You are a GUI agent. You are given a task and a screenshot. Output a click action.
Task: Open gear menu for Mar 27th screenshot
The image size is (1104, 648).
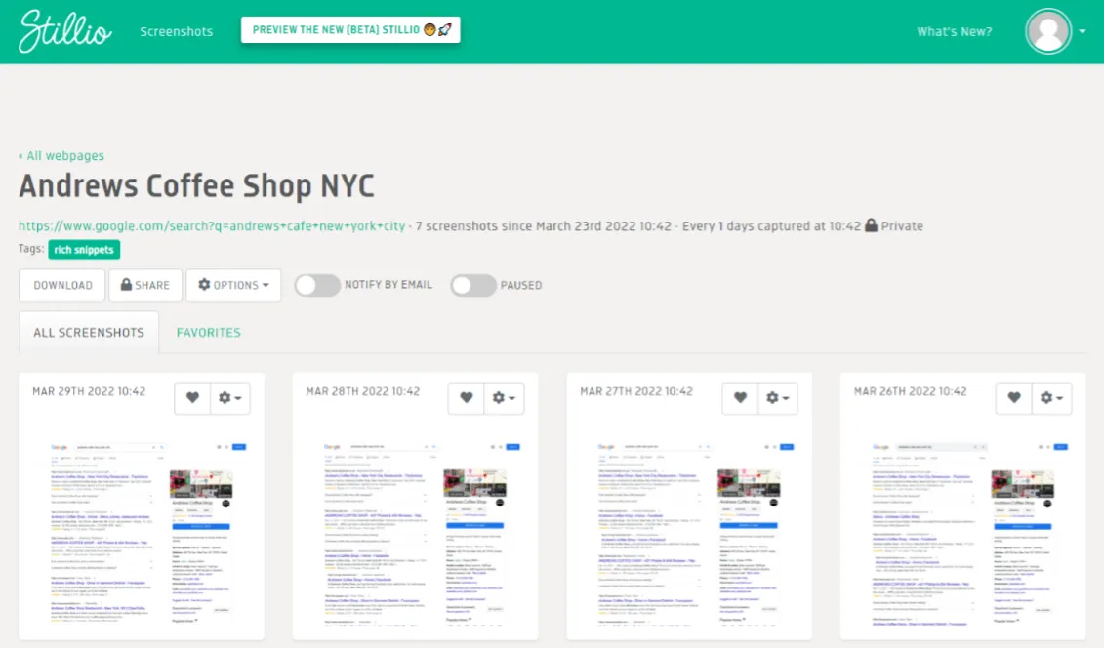[778, 397]
